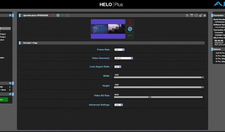Click the Lock Aspect Ratio label
The height and width of the screenshot is (132, 225).
click(x=99, y=67)
